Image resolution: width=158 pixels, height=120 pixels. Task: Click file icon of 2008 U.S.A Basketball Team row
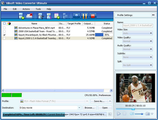16,38
